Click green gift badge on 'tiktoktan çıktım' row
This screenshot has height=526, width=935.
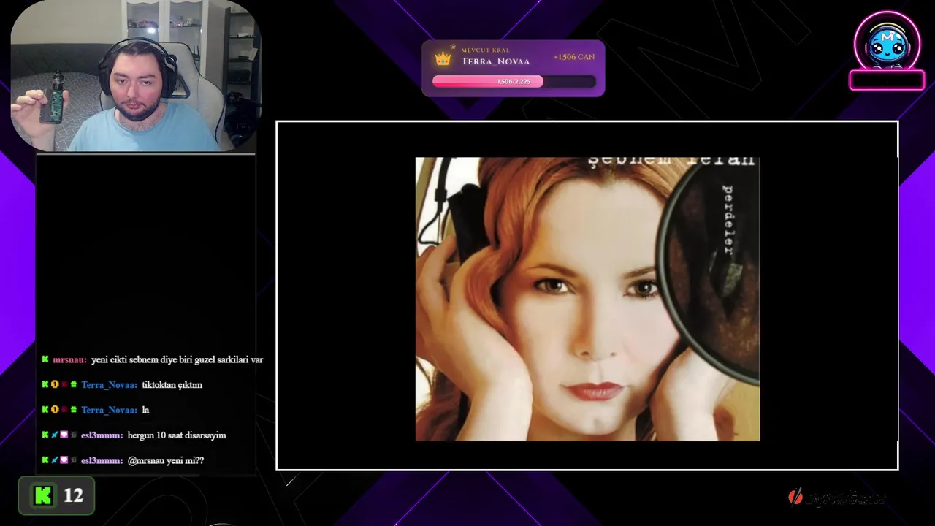pyautogui.click(x=73, y=384)
